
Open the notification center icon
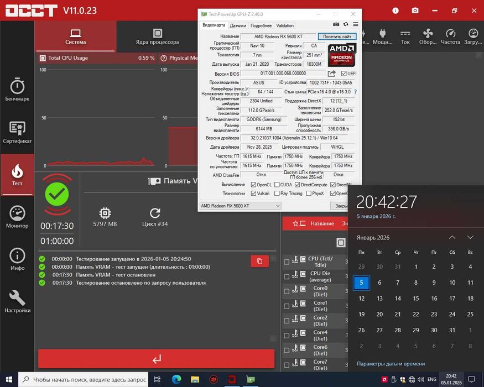pyautogui.click(x=472, y=380)
